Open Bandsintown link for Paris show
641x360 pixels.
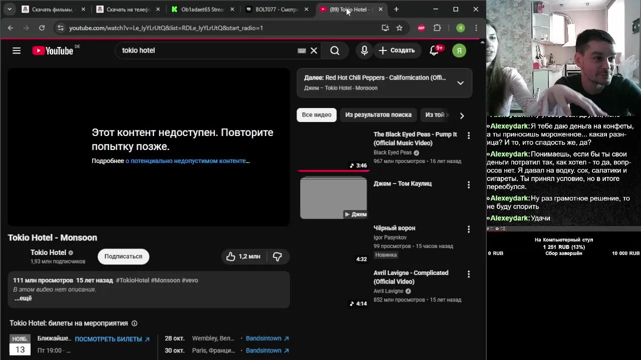coord(267,350)
